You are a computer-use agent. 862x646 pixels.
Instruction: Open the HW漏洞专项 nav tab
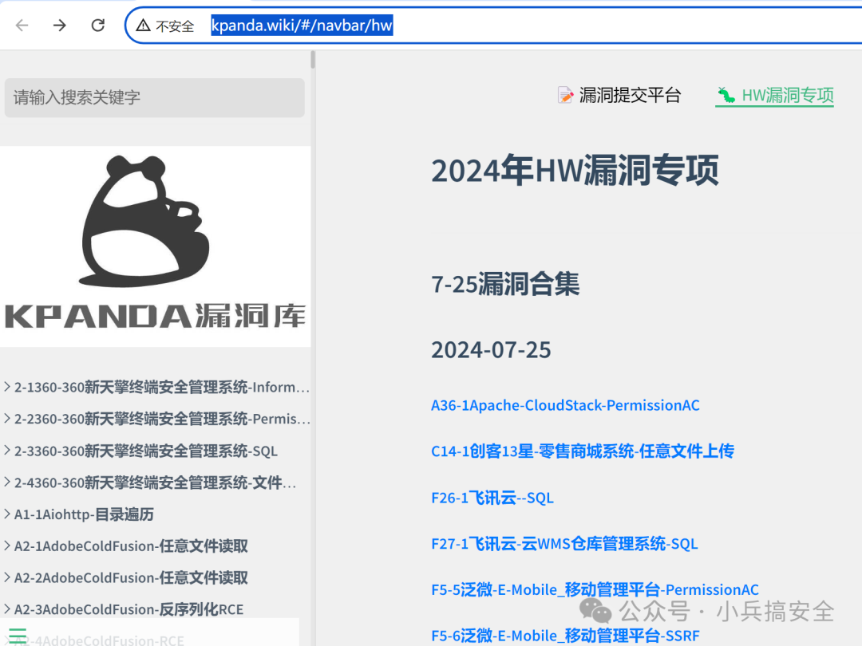click(775, 96)
